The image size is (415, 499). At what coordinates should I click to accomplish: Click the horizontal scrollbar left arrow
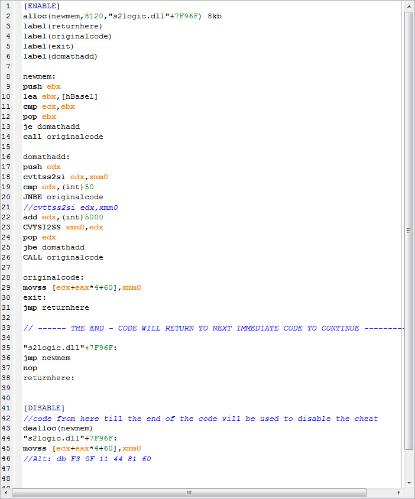tap(6, 492)
